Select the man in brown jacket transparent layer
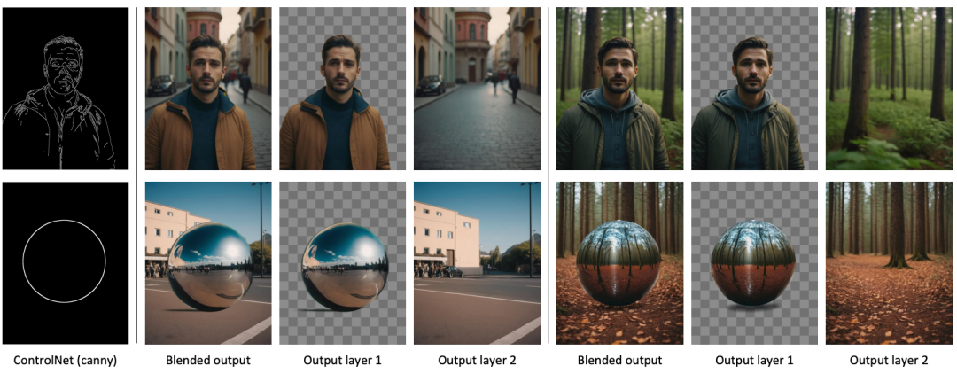The image size is (957, 374). point(342,89)
